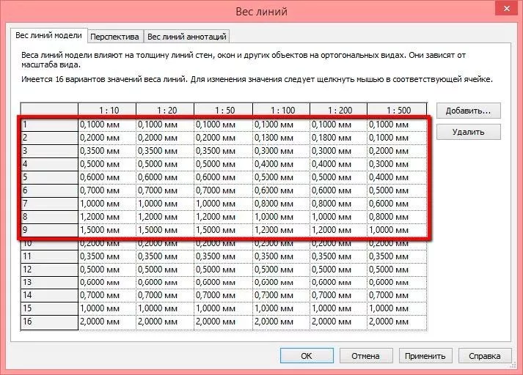Select the 1 : 500 column header

396,110
